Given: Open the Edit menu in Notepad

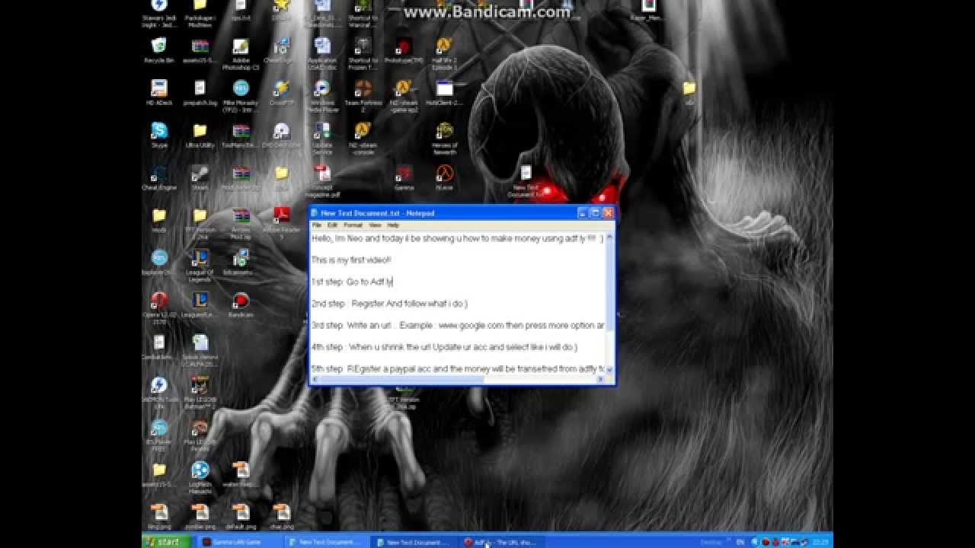Looking at the screenshot, I should click(x=332, y=225).
